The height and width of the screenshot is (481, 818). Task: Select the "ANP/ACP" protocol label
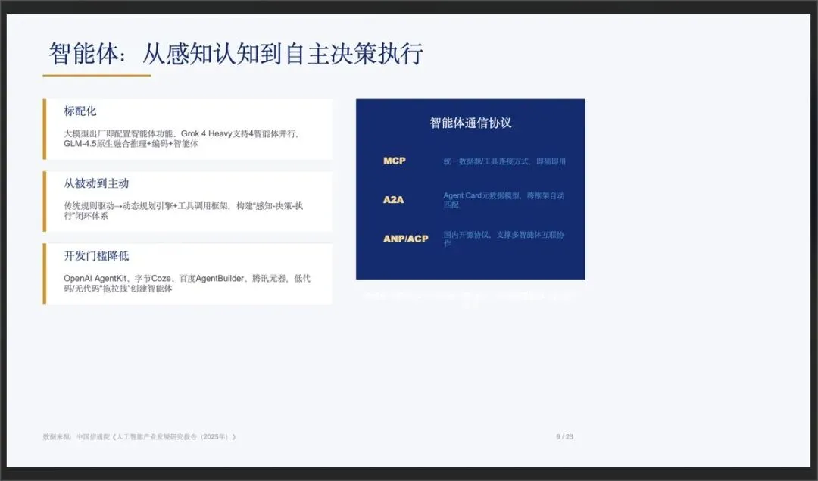tap(405, 239)
